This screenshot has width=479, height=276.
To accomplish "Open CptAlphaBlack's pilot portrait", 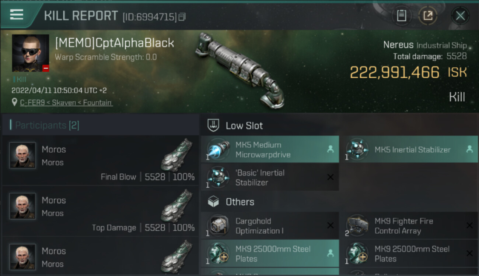I will pyautogui.click(x=30, y=53).
